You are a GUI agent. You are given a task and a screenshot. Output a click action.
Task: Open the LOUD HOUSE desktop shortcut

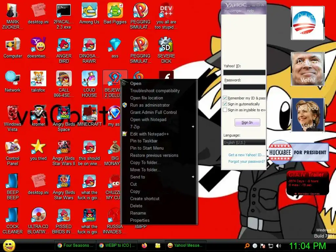[89, 84]
